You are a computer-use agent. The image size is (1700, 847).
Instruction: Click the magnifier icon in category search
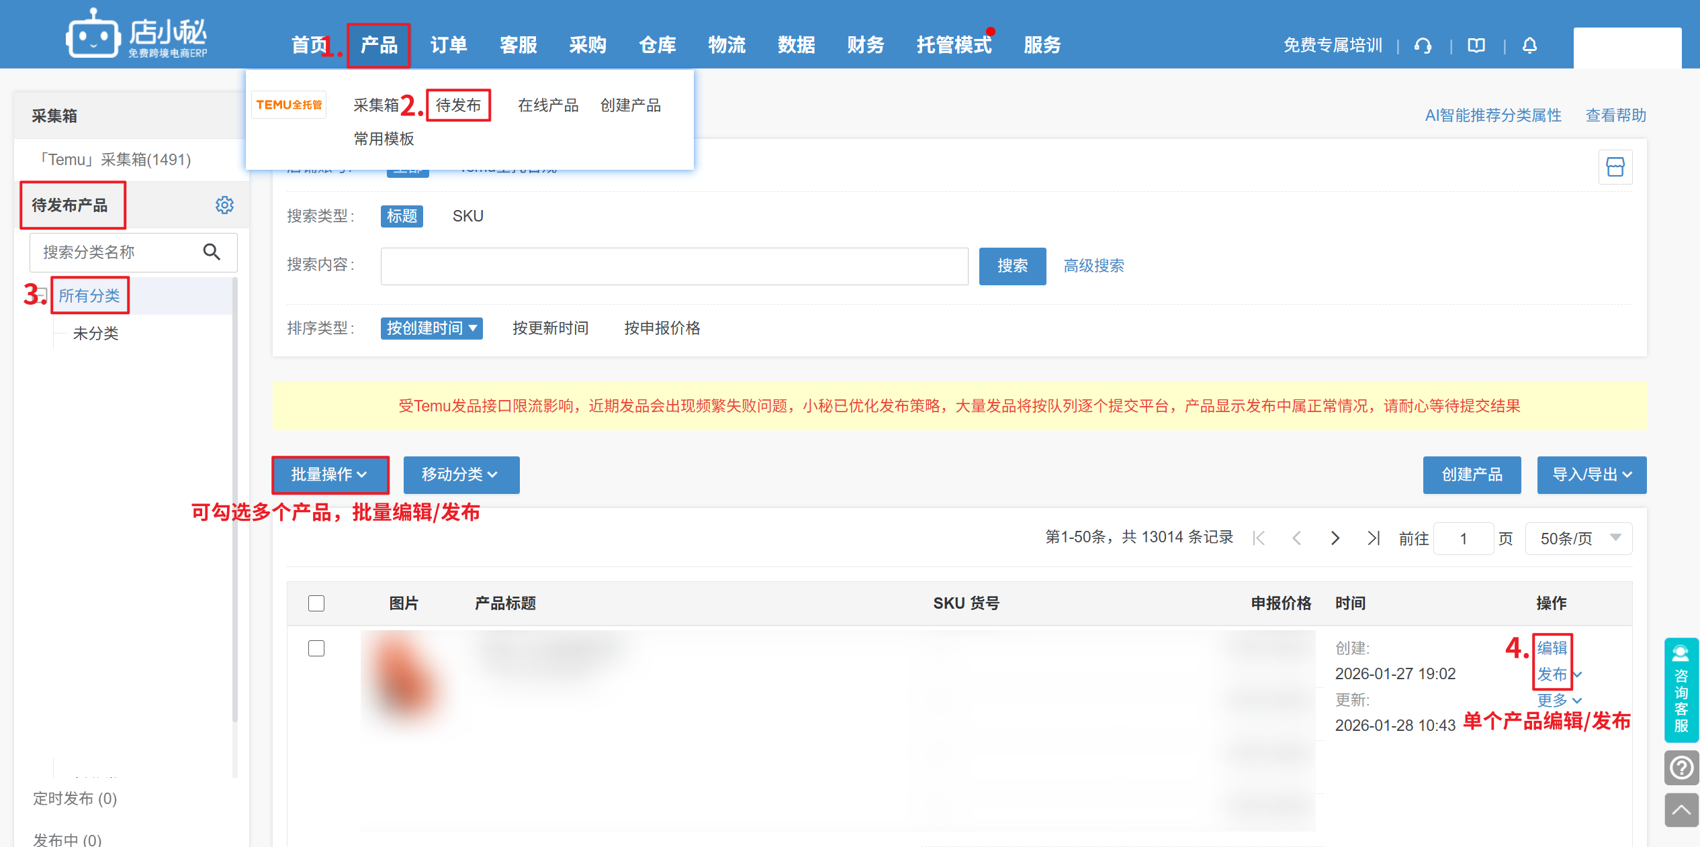pyautogui.click(x=212, y=252)
